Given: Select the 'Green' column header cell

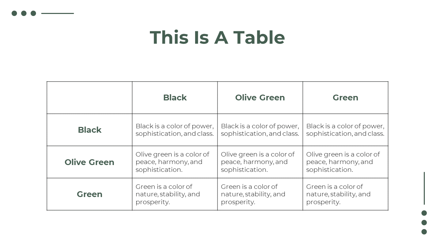Looking at the screenshot, I should 345,98.
